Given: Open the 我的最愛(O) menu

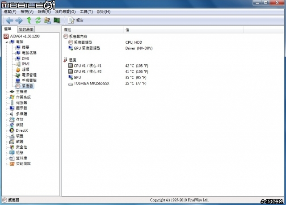Looking at the screenshot, I should pyautogui.click(x=65, y=12).
